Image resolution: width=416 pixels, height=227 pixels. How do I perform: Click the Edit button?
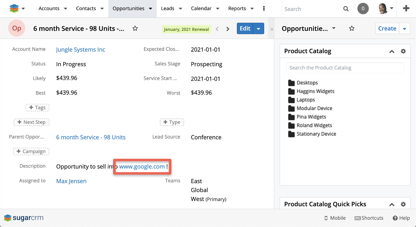[x=245, y=29]
